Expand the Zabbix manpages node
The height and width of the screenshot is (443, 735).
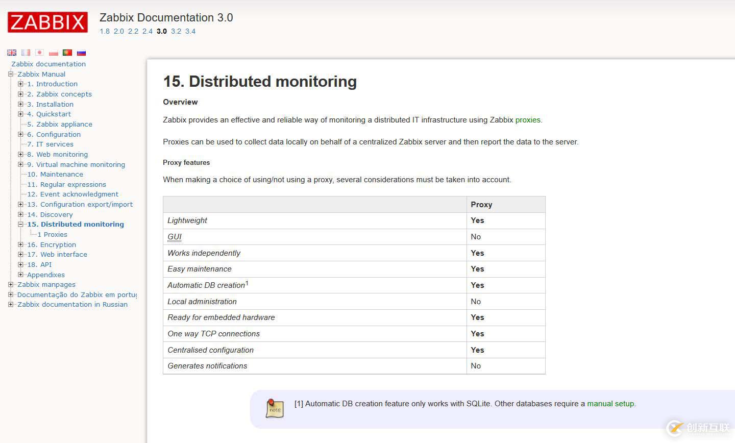[11, 284]
